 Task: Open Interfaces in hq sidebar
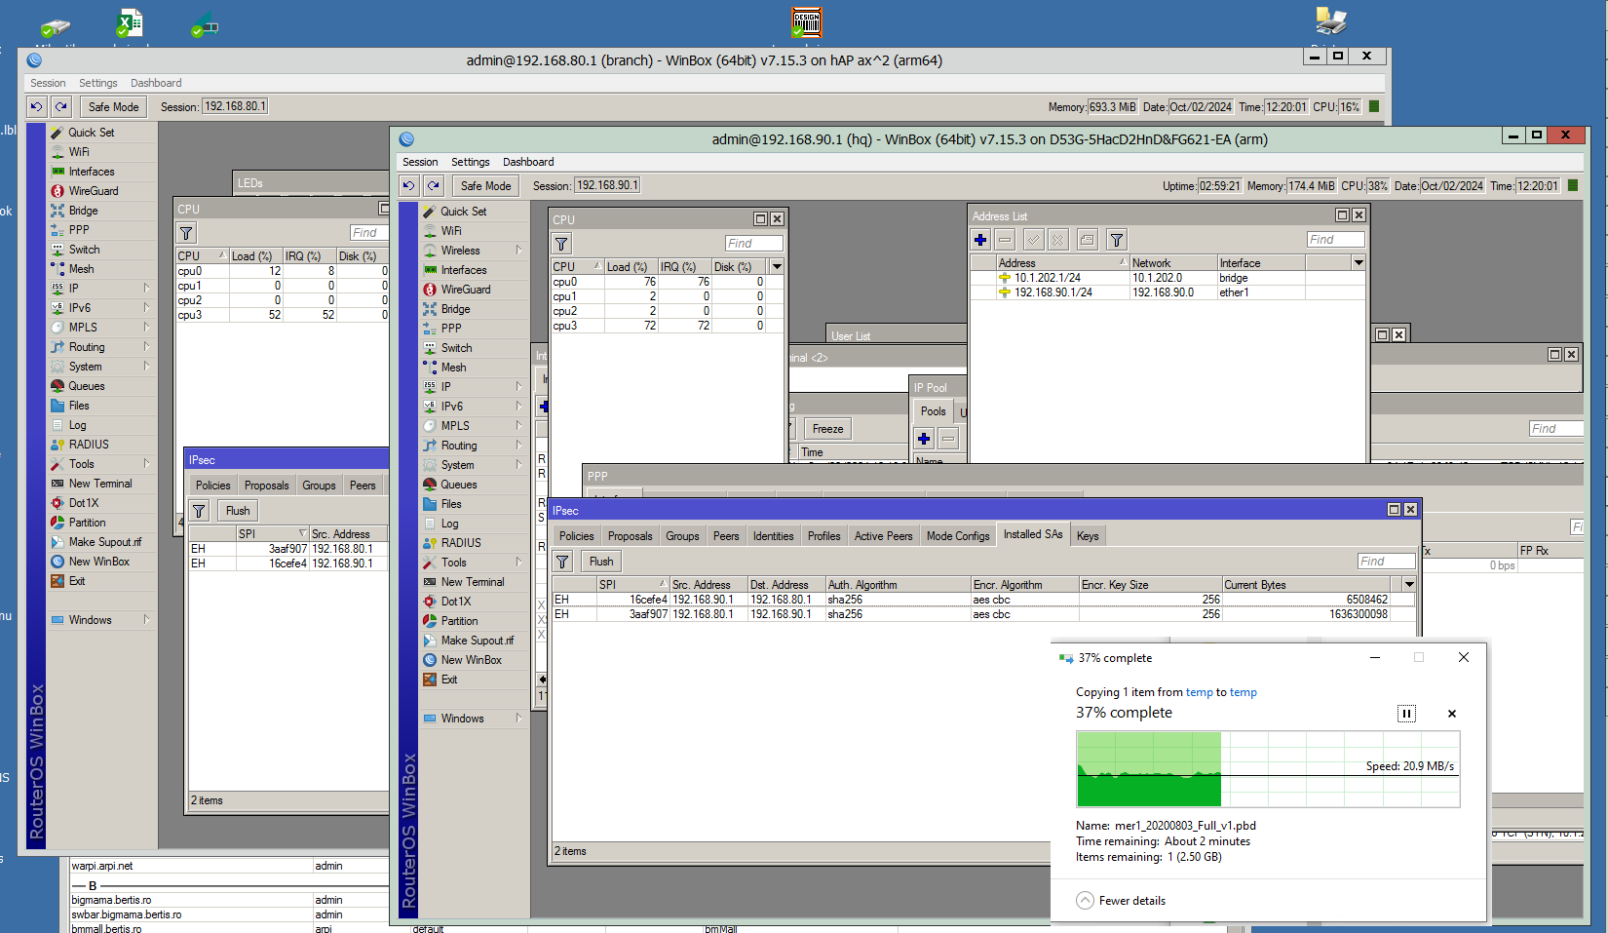tap(464, 270)
